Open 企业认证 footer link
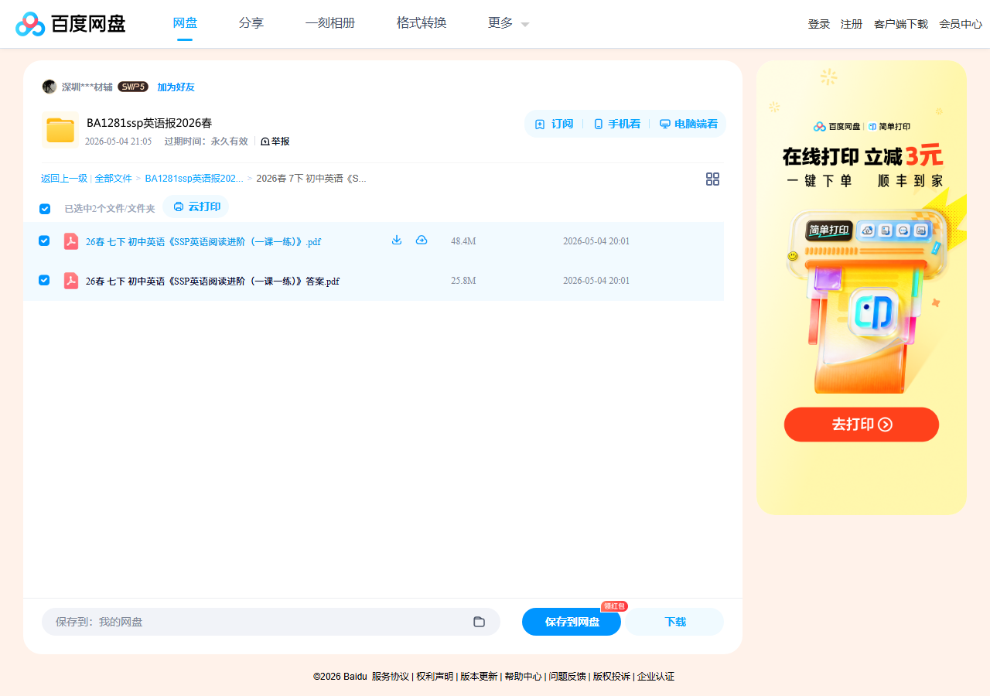 656,677
